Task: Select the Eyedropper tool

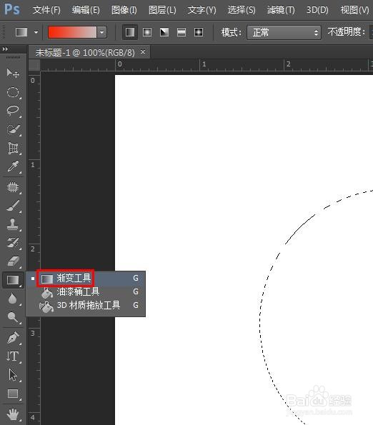Action: [x=13, y=166]
